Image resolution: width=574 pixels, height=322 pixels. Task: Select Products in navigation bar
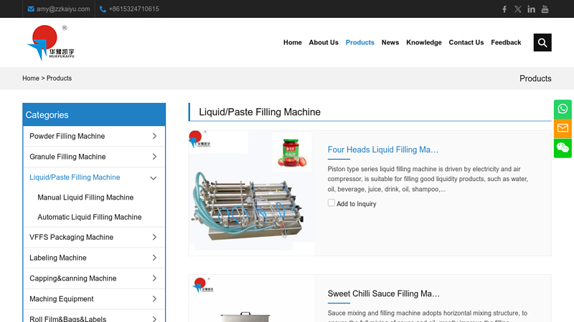point(360,42)
